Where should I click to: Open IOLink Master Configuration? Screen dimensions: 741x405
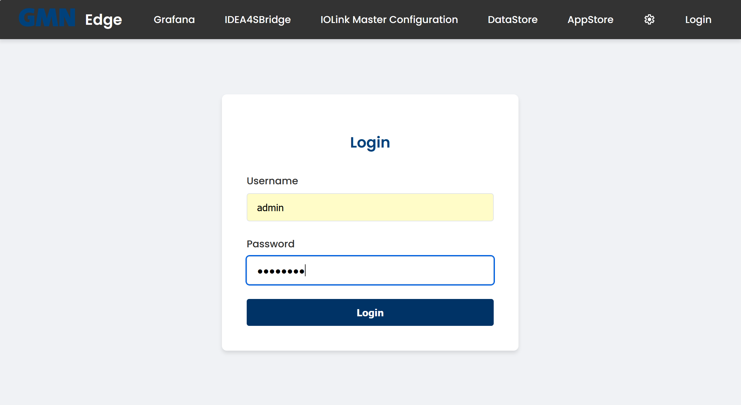point(389,20)
